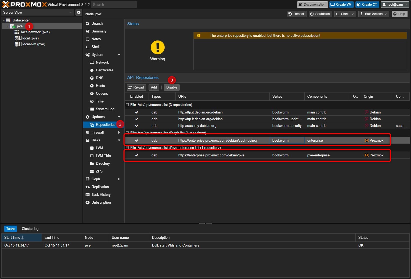Switch to the Tasks tab
The height and width of the screenshot is (279, 411).
[10, 229]
